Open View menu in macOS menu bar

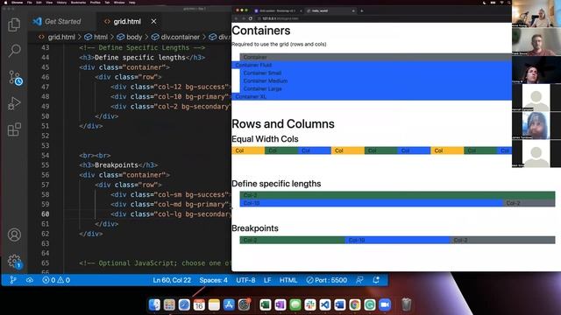coord(49,3)
